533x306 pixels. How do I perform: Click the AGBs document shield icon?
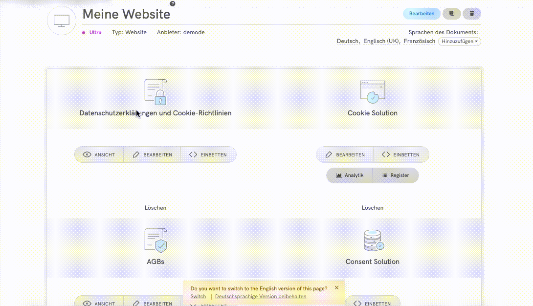[x=155, y=240]
